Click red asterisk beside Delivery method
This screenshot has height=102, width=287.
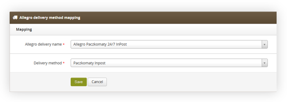coord(64,63)
